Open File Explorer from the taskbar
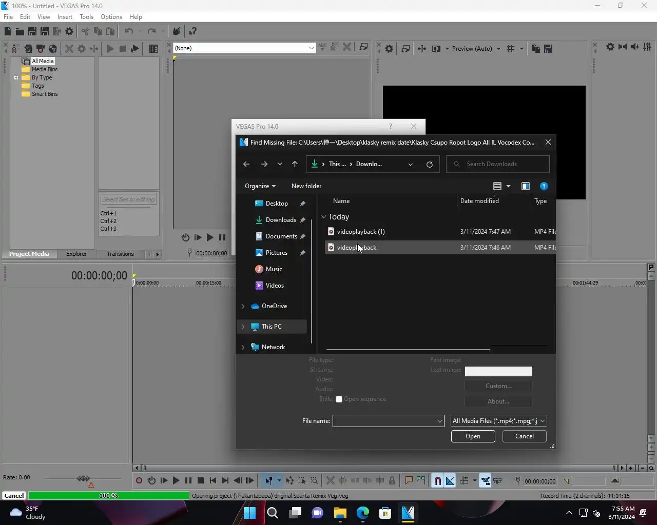 coord(340,513)
